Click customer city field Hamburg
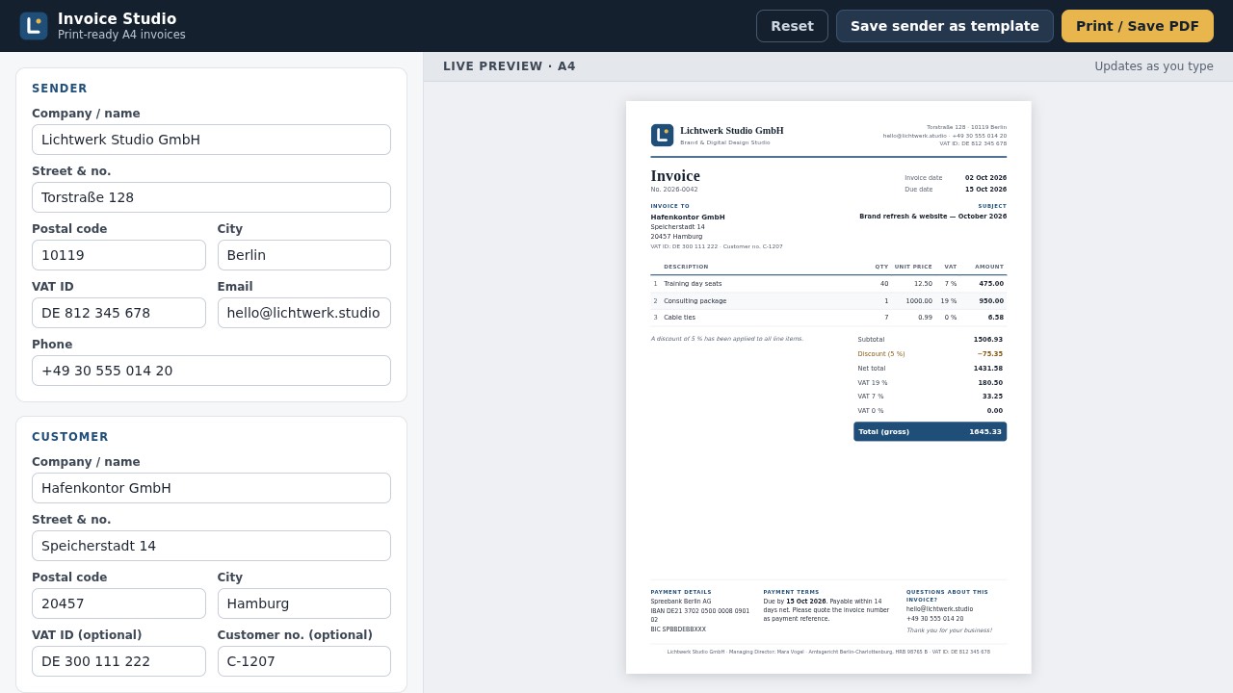Screen dimensions: 1233x693 304,603
